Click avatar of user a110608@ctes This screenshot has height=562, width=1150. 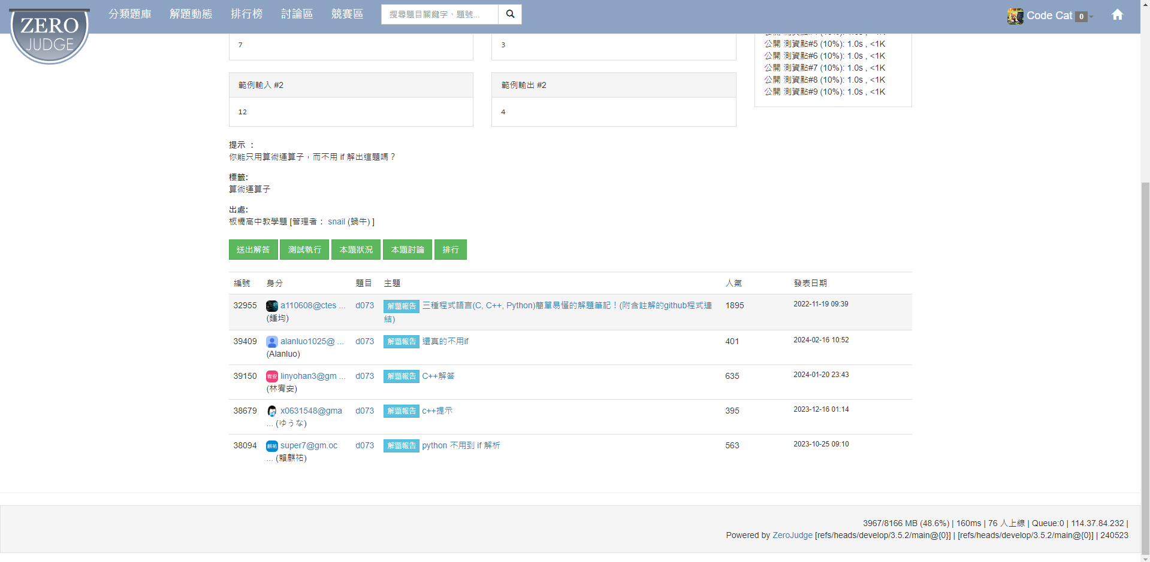(272, 306)
